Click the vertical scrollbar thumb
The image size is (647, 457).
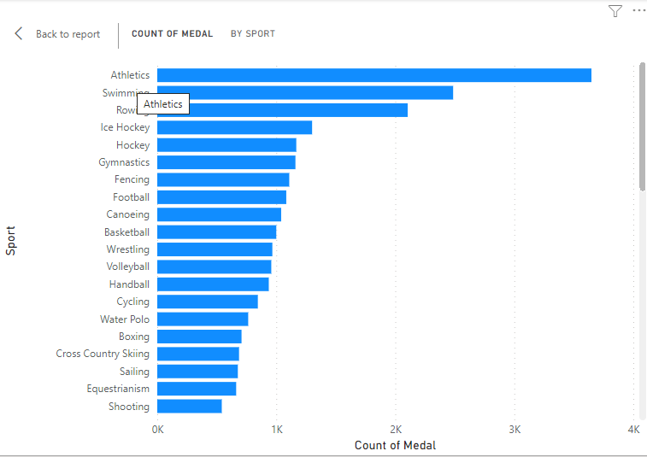point(642,126)
